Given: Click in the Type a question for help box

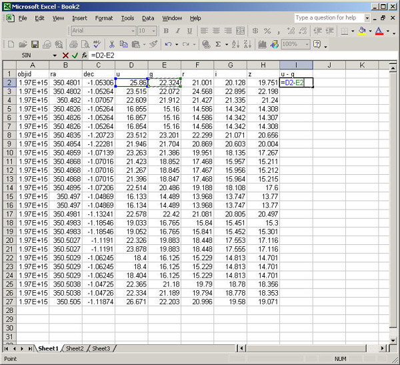Looking at the screenshot, I should point(329,17).
